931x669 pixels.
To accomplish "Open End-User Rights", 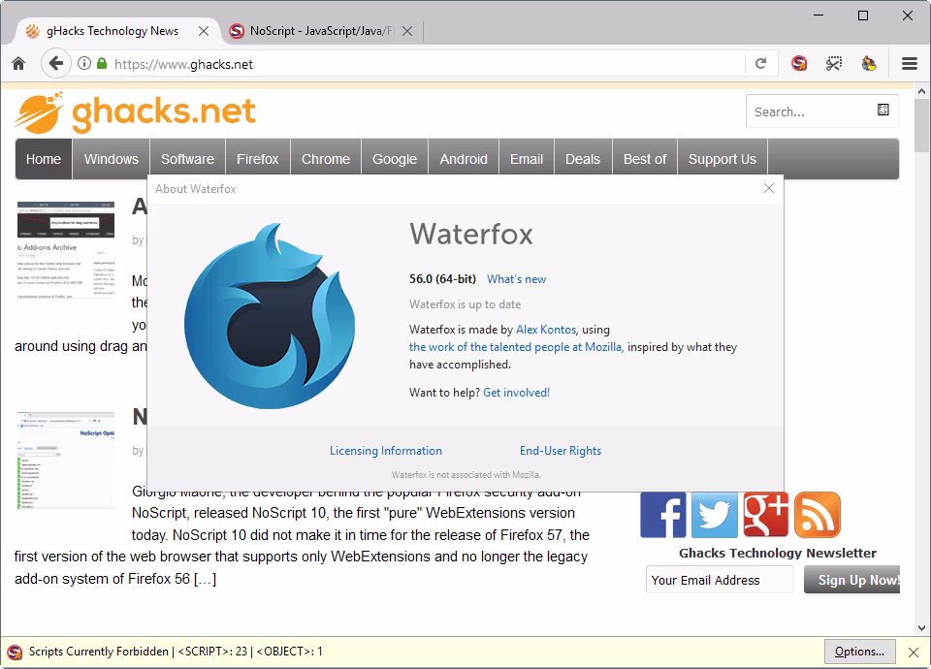I will [561, 451].
